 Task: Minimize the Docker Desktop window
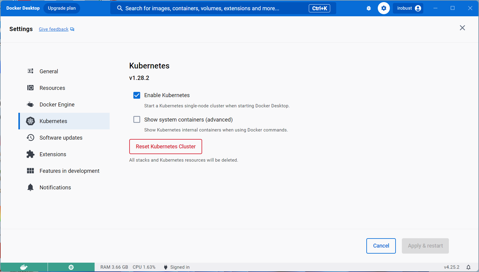tap(435, 8)
